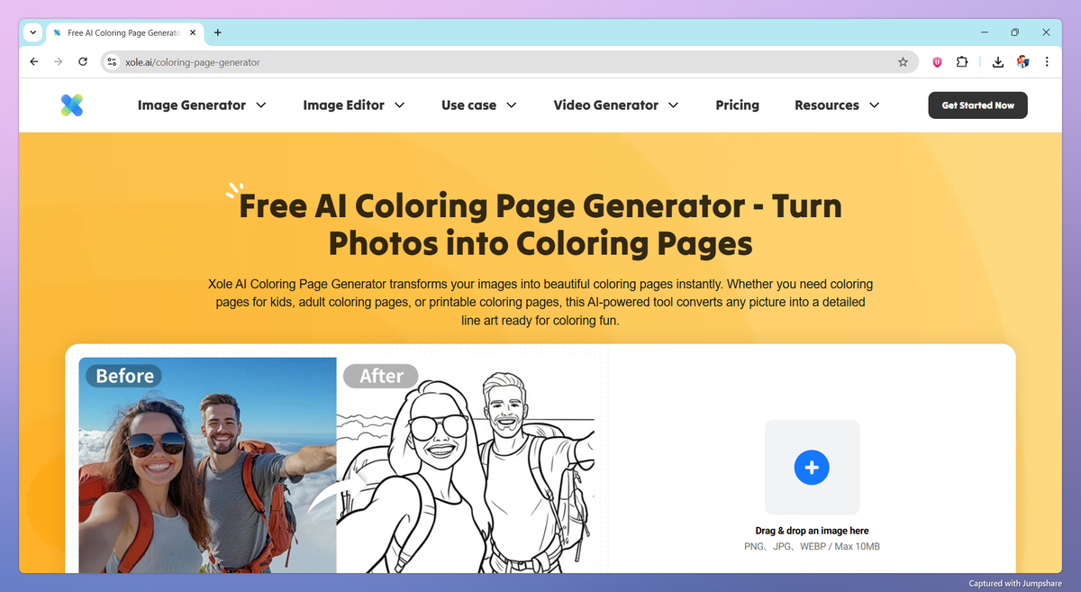This screenshot has height=592, width=1081.
Task: Click the back navigation arrow
Action: (33, 61)
